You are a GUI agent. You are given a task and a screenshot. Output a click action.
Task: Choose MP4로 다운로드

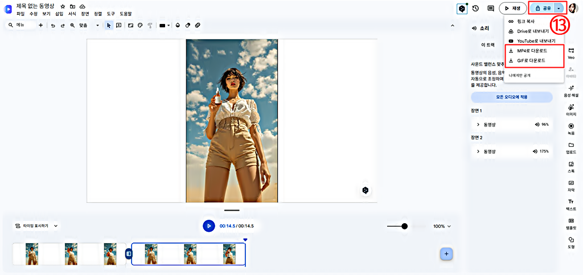(x=534, y=51)
